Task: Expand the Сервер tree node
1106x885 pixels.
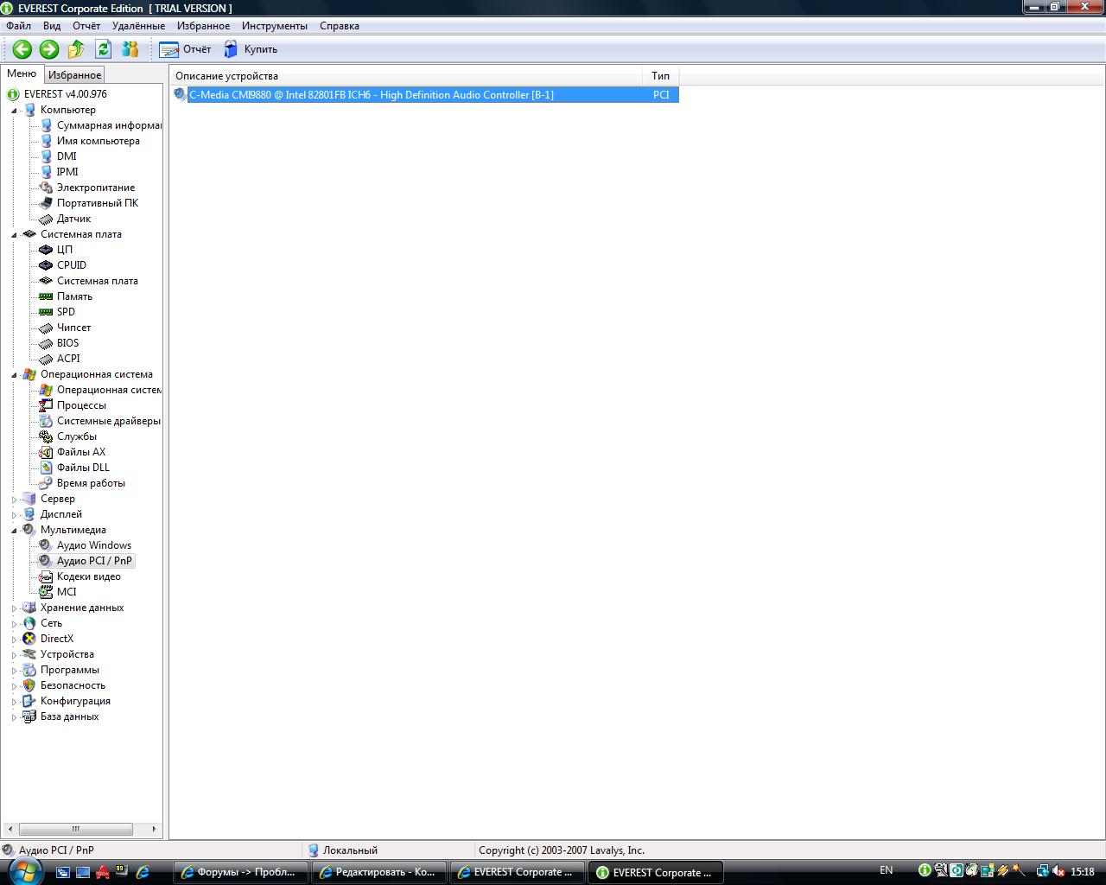Action: click(x=15, y=500)
